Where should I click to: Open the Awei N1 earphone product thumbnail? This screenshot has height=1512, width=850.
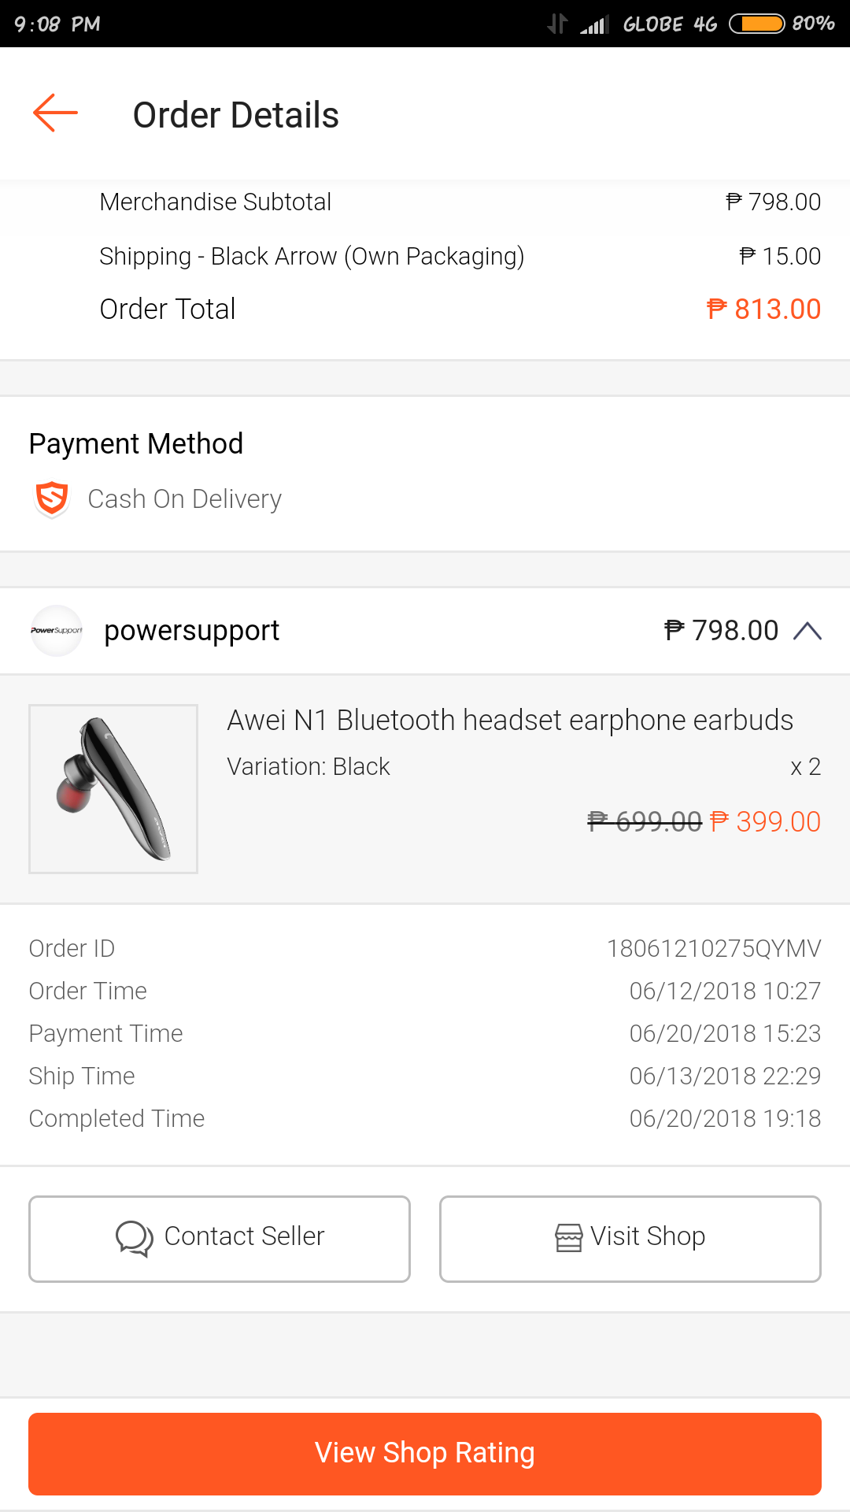[113, 789]
